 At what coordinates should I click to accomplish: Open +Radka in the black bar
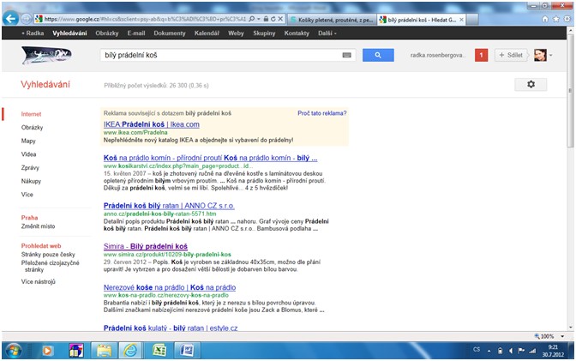coord(33,33)
